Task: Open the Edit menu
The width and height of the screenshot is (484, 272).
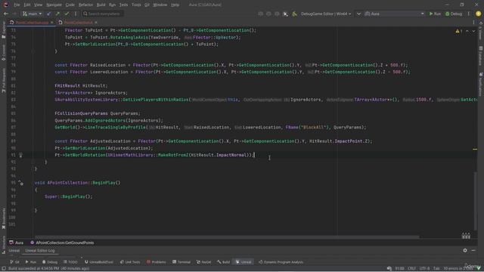Action: [27, 5]
